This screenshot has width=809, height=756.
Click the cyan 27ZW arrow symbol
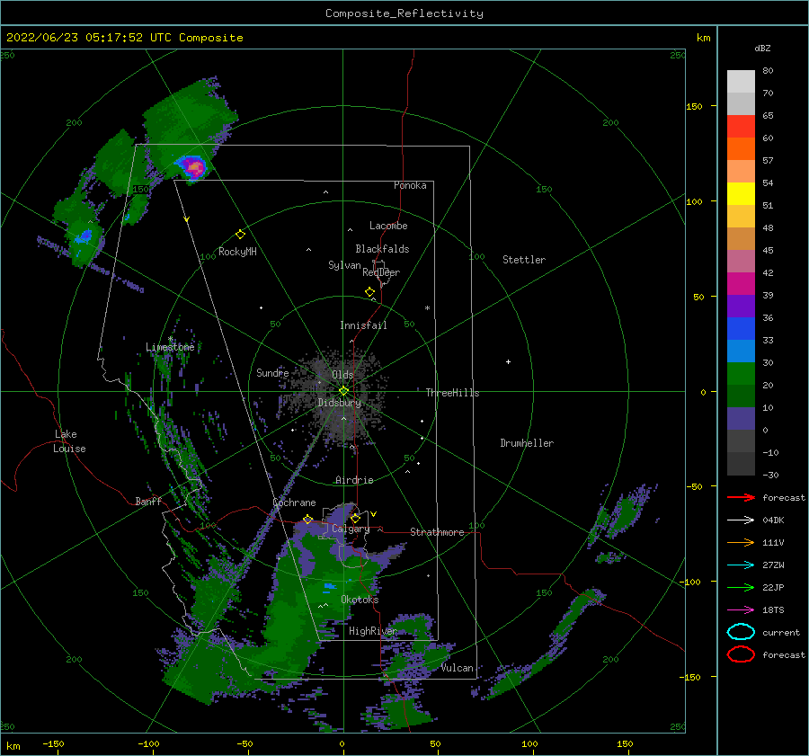point(741,565)
